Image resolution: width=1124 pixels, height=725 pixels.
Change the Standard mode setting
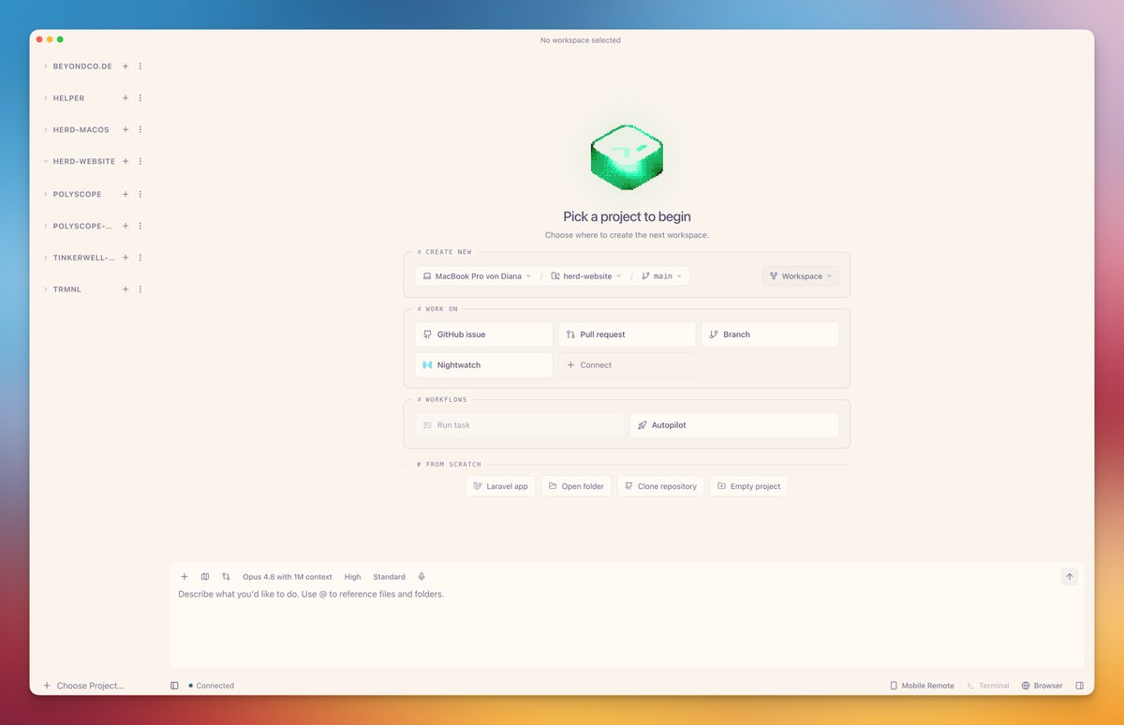pyautogui.click(x=389, y=577)
